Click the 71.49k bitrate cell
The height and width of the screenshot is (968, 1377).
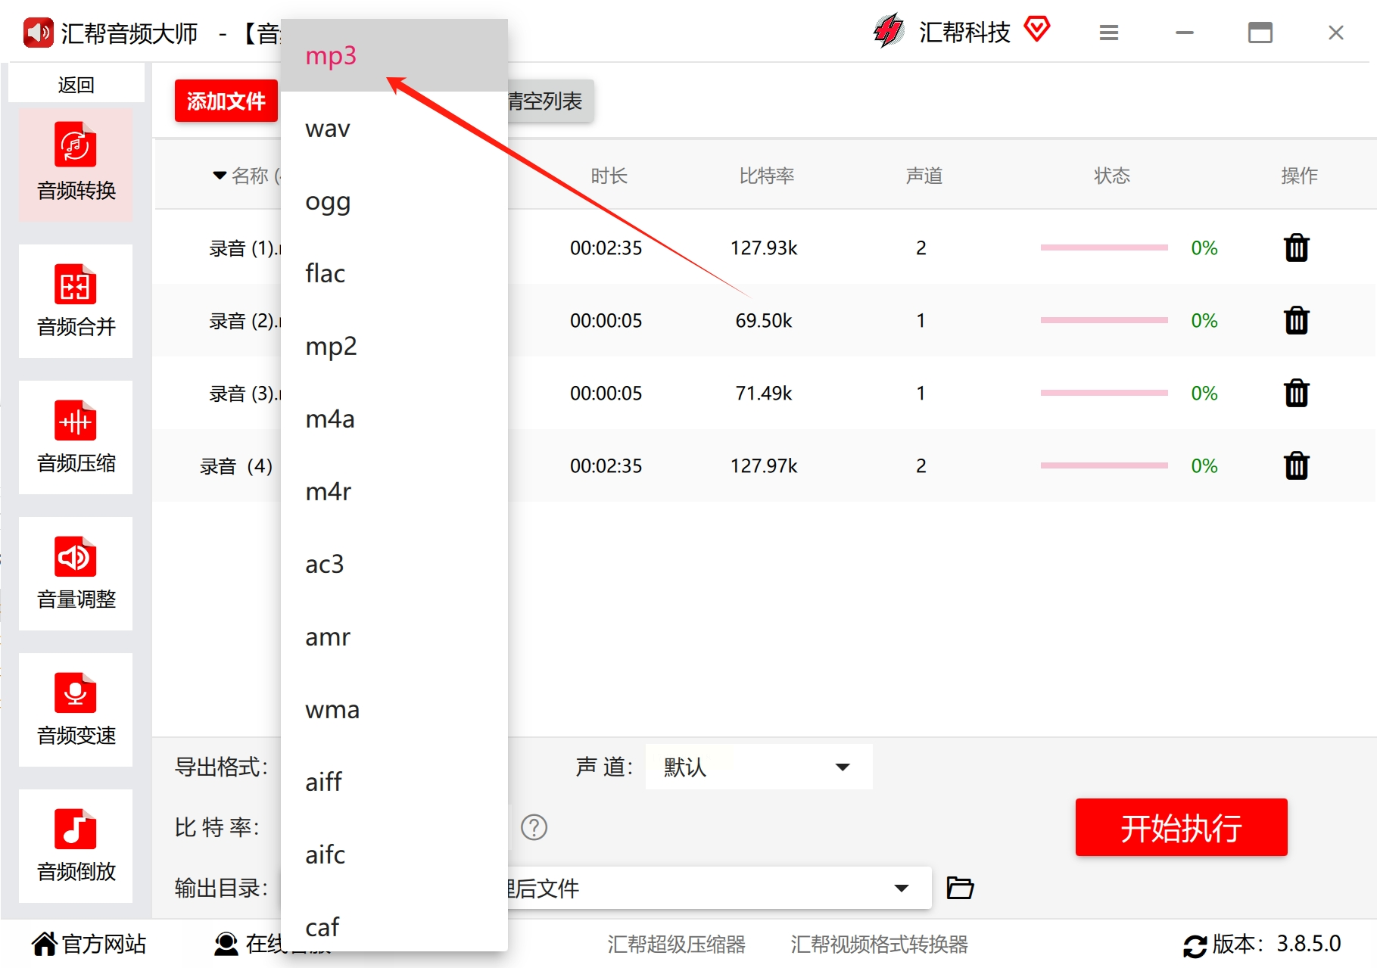pos(763,393)
